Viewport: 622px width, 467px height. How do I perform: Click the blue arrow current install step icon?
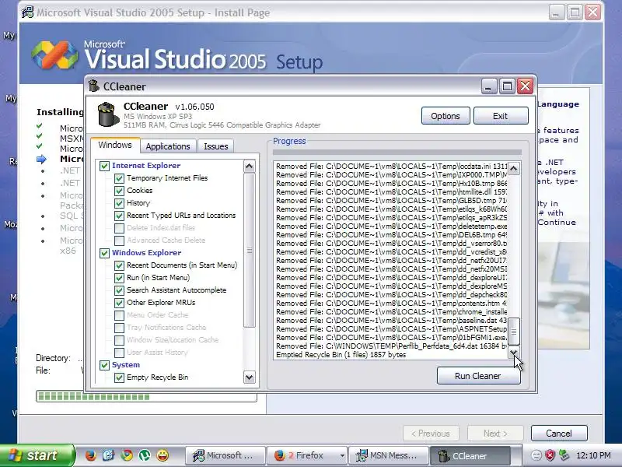tap(41, 160)
